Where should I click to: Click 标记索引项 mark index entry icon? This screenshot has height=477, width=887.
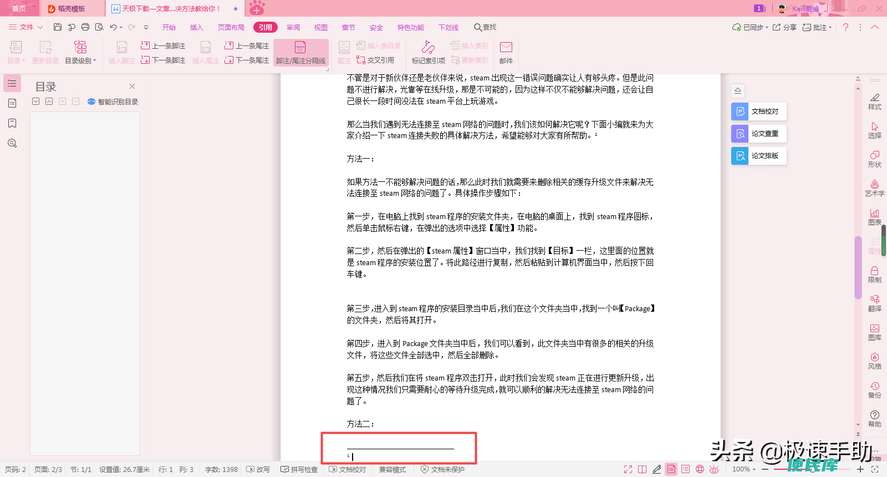coord(428,53)
